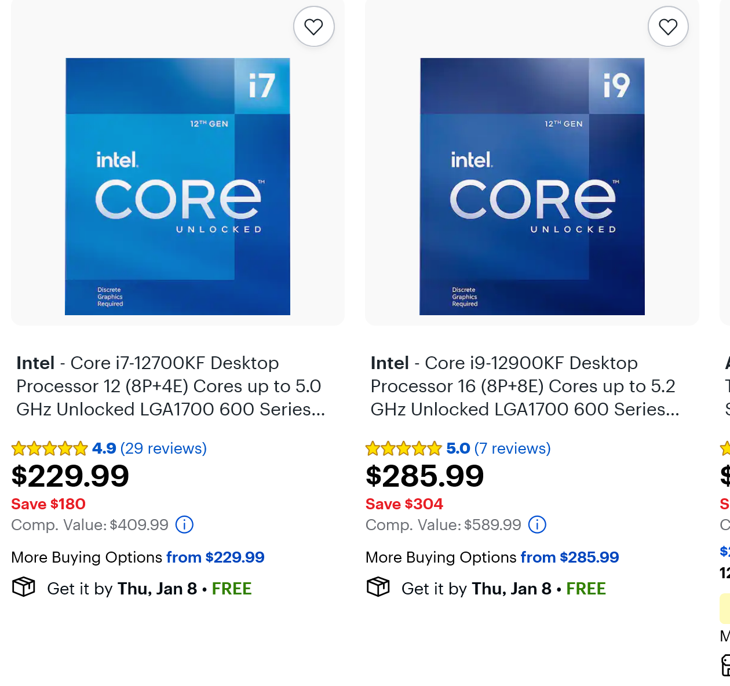Open Comp. Value info for i7-12700KF

click(x=184, y=525)
